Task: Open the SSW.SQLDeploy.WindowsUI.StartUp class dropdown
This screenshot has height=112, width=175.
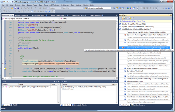Action: [x=31, y=19]
